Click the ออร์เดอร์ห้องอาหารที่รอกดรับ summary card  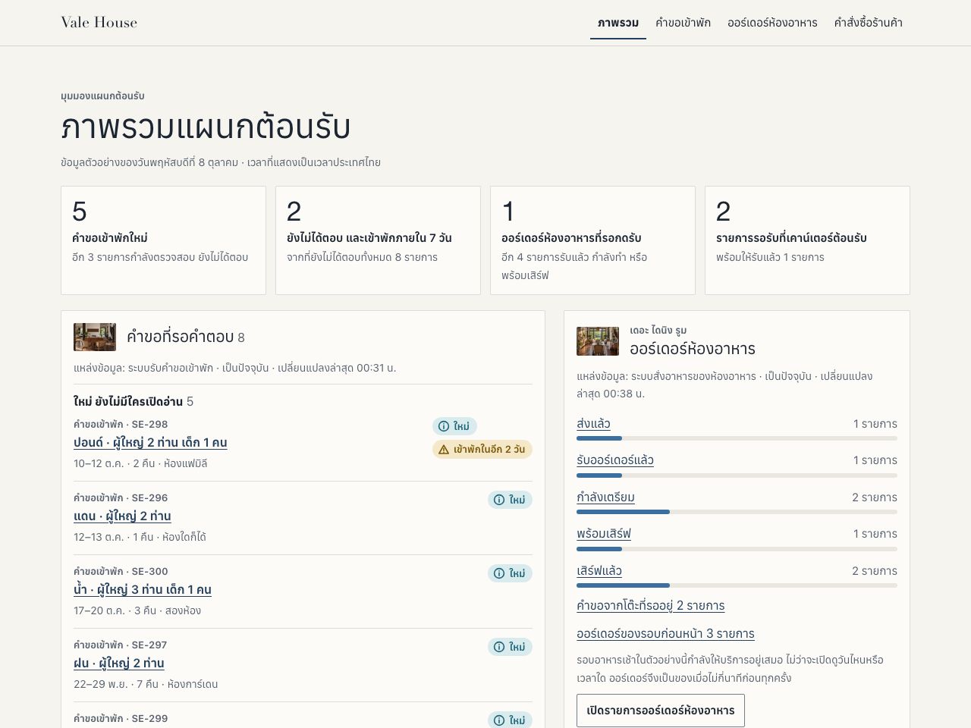[592, 240]
